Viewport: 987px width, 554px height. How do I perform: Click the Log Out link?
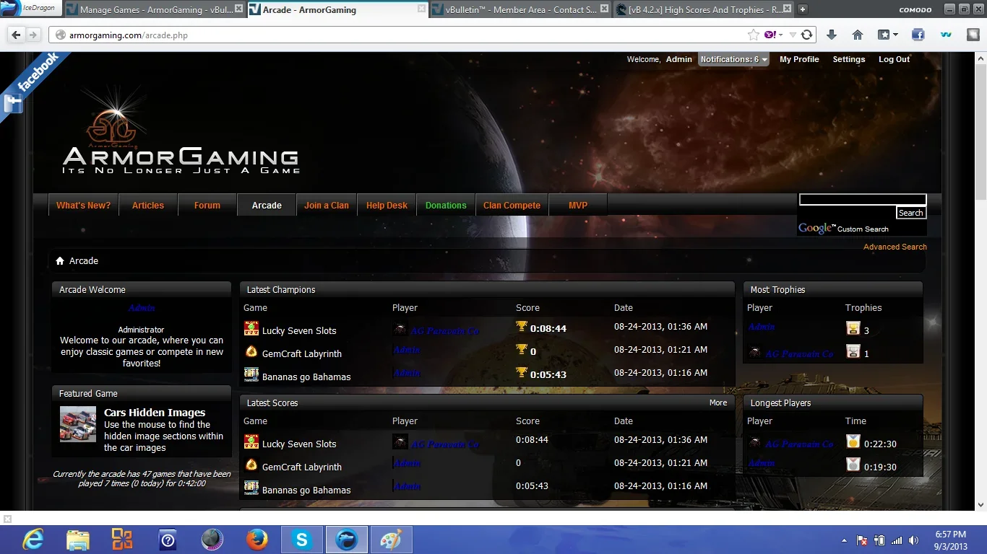894,59
